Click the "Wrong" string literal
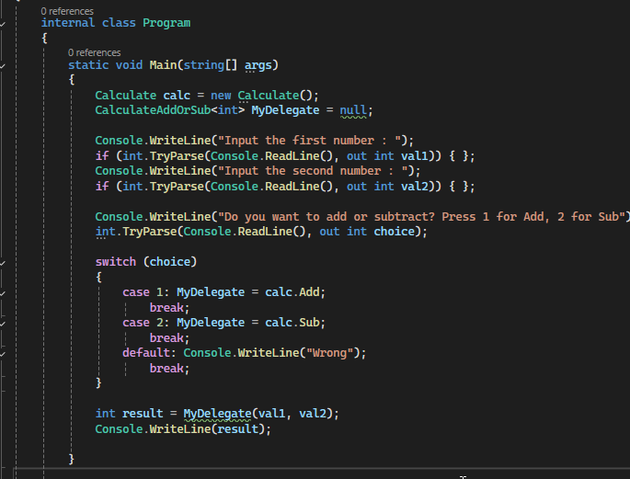630x479 pixels. point(329,353)
